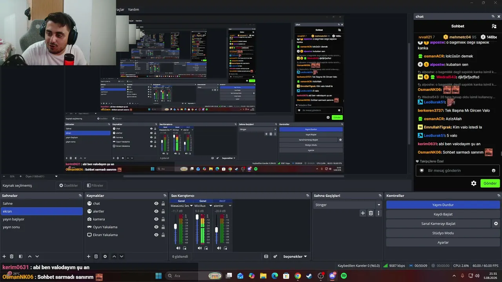Open Filtreler for the selected source
502x282 pixels.
pyautogui.click(x=95, y=186)
